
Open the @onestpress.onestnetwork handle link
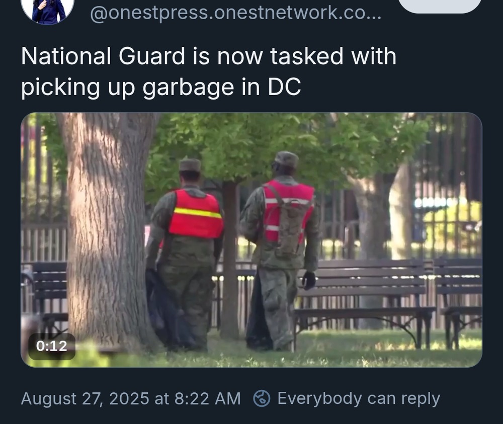point(236,13)
